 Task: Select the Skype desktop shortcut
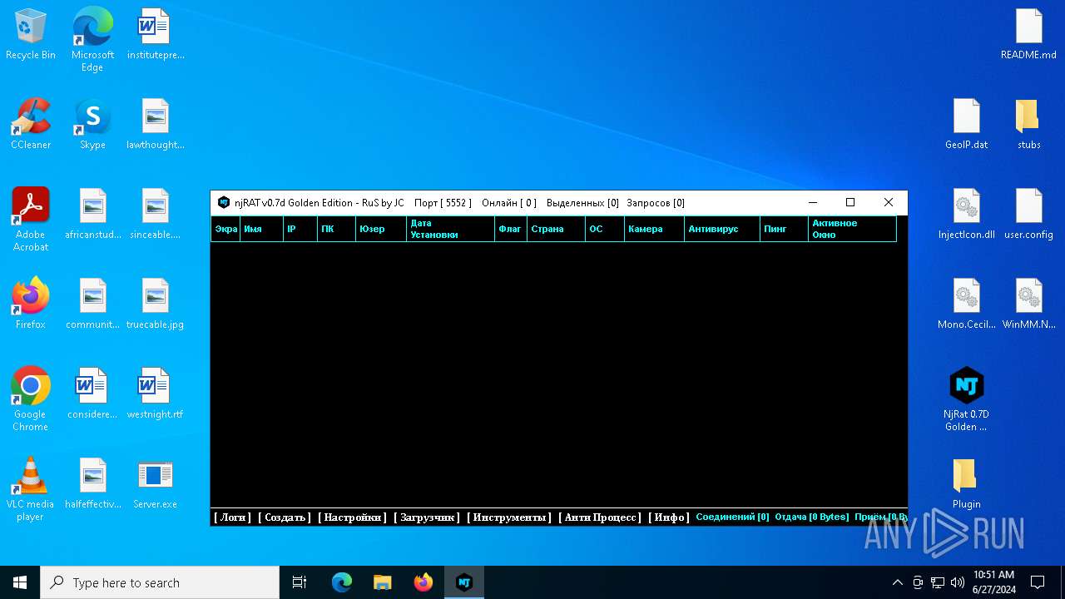point(92,125)
